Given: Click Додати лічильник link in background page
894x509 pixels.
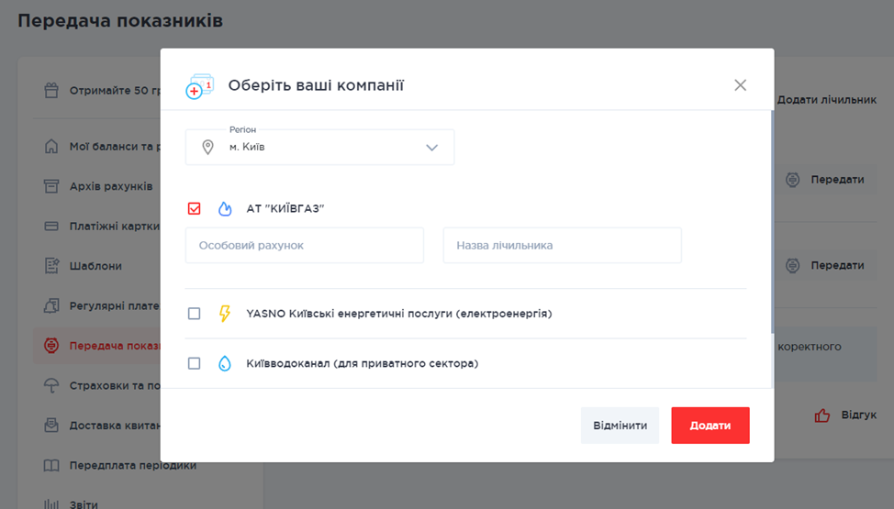Looking at the screenshot, I should pos(827,100).
